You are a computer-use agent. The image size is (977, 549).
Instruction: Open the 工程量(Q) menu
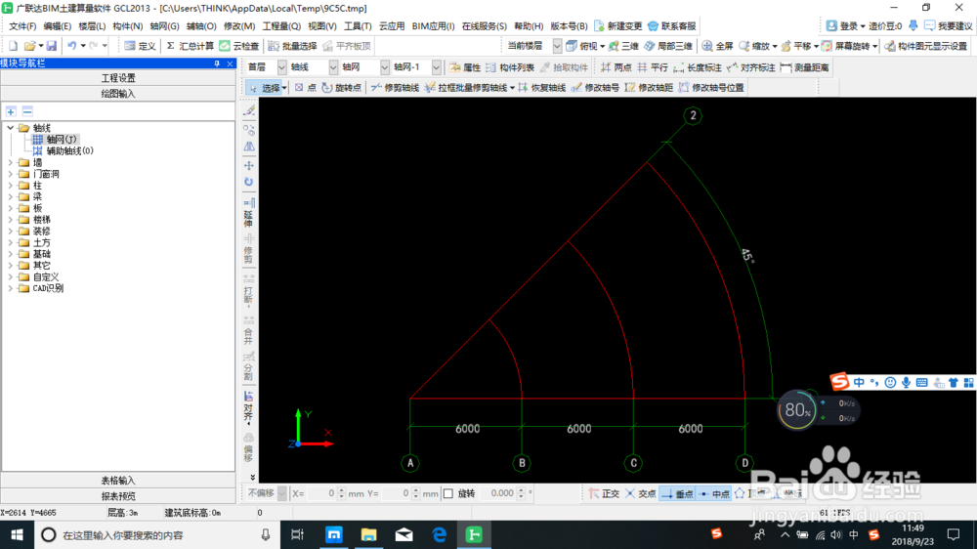(x=281, y=26)
